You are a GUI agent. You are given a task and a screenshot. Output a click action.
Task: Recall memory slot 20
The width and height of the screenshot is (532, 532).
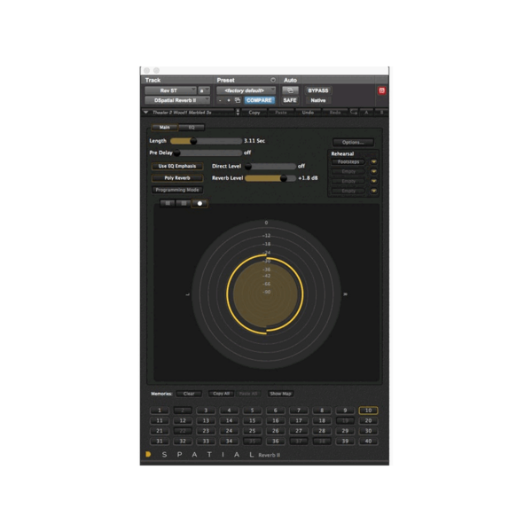pos(368,420)
